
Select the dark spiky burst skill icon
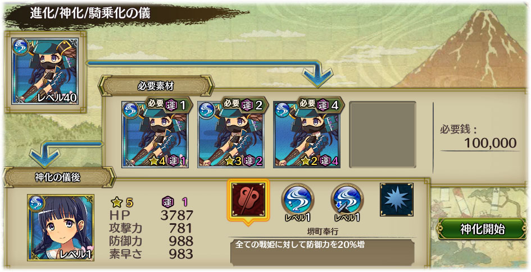coord(397,199)
